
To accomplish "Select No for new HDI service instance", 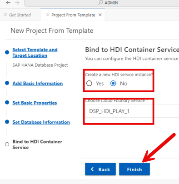I will (x=113, y=83).
